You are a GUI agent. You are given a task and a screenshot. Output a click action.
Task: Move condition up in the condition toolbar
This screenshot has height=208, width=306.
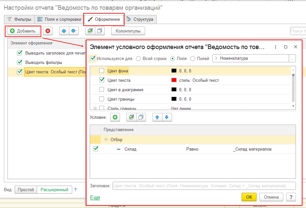pyautogui.click(x=158, y=117)
